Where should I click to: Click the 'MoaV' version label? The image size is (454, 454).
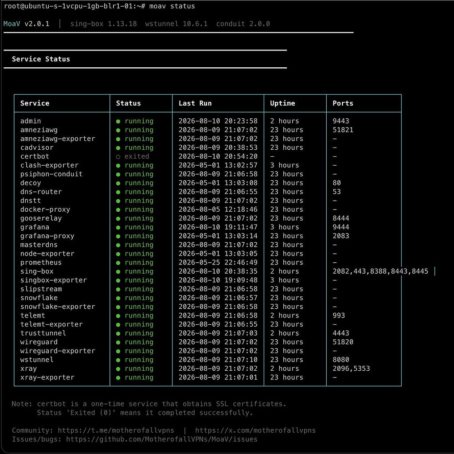pyautogui.click(x=12, y=24)
